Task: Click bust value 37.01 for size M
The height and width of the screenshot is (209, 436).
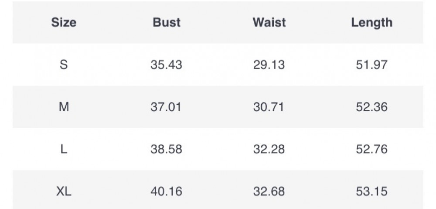Action: pyautogui.click(x=167, y=107)
